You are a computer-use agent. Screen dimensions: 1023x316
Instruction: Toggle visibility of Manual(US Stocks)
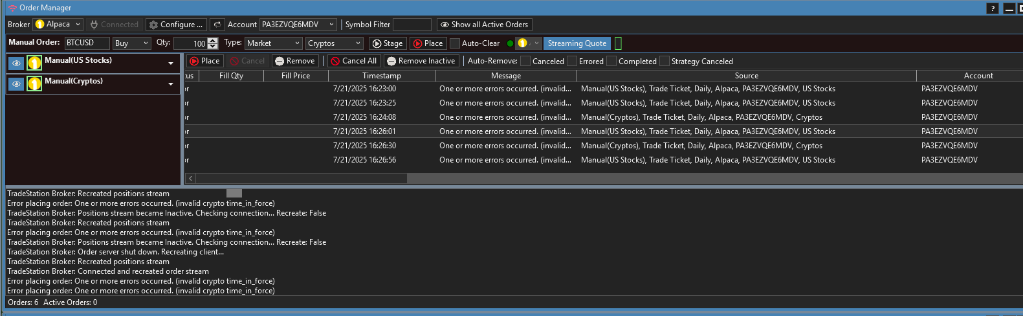point(16,63)
